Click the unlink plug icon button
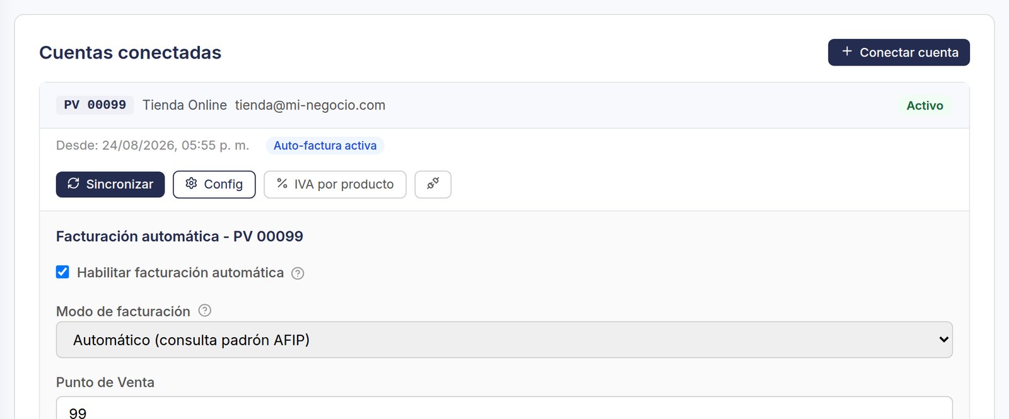 pyautogui.click(x=433, y=184)
